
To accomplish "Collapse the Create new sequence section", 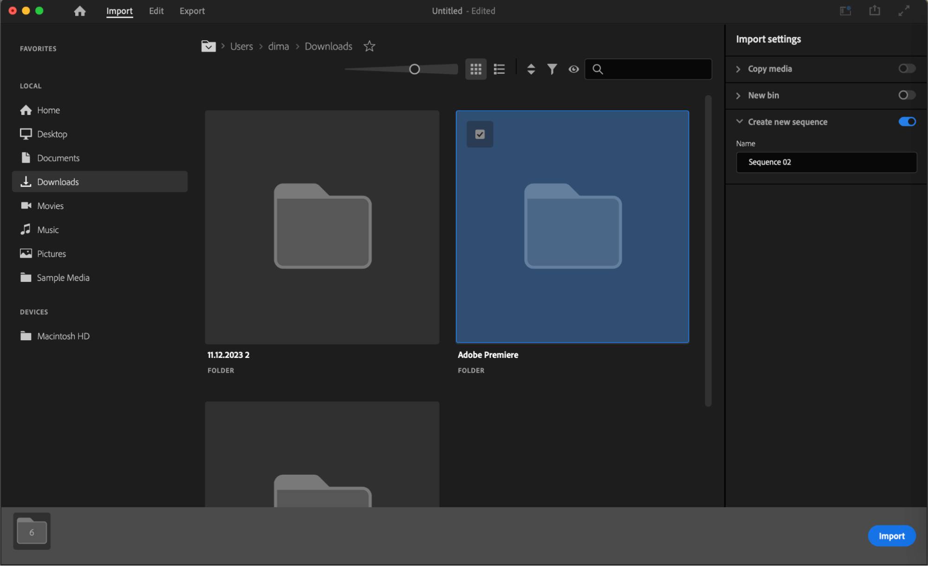I will click(739, 121).
